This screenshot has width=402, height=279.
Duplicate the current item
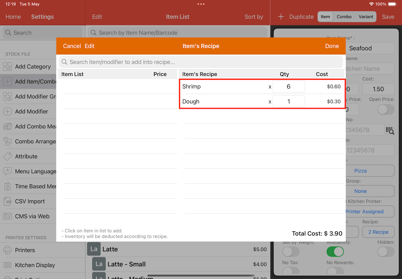coord(301,17)
